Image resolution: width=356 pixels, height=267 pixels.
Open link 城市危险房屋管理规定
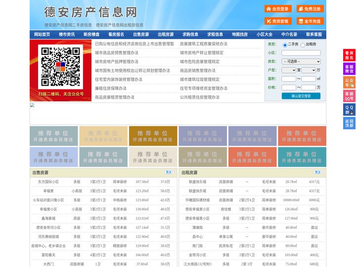200,61
